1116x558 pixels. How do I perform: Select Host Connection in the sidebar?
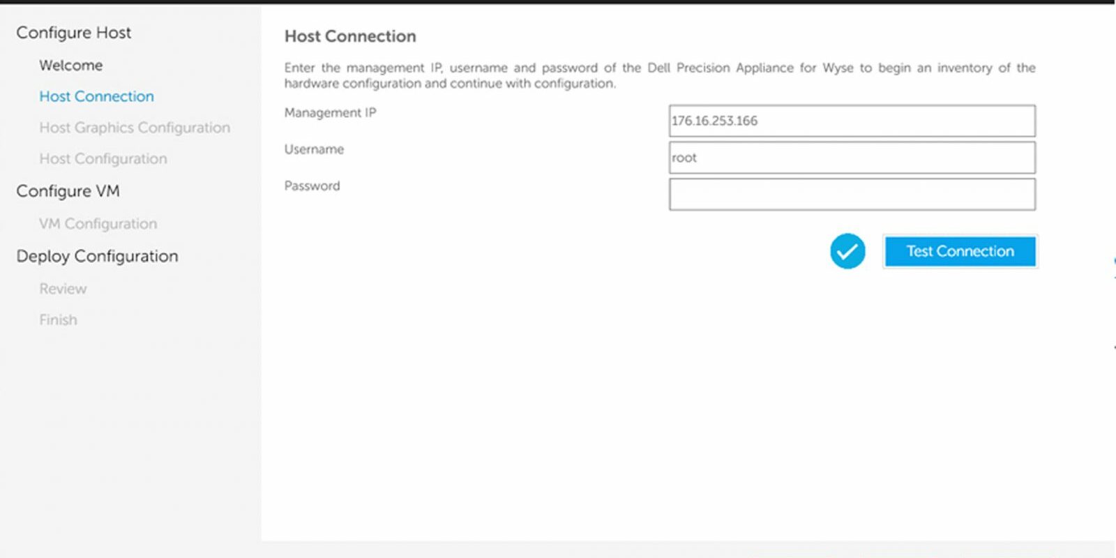(x=96, y=96)
